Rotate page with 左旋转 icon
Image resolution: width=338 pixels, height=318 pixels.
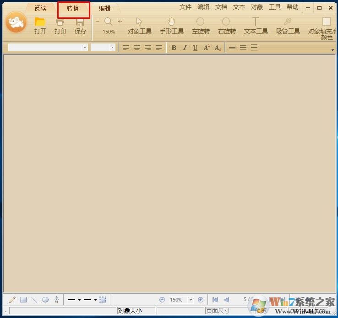pyautogui.click(x=200, y=22)
